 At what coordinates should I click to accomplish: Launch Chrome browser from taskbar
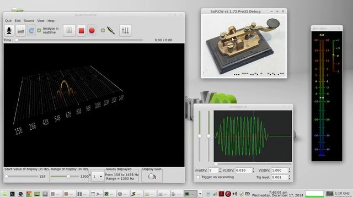point(29,194)
